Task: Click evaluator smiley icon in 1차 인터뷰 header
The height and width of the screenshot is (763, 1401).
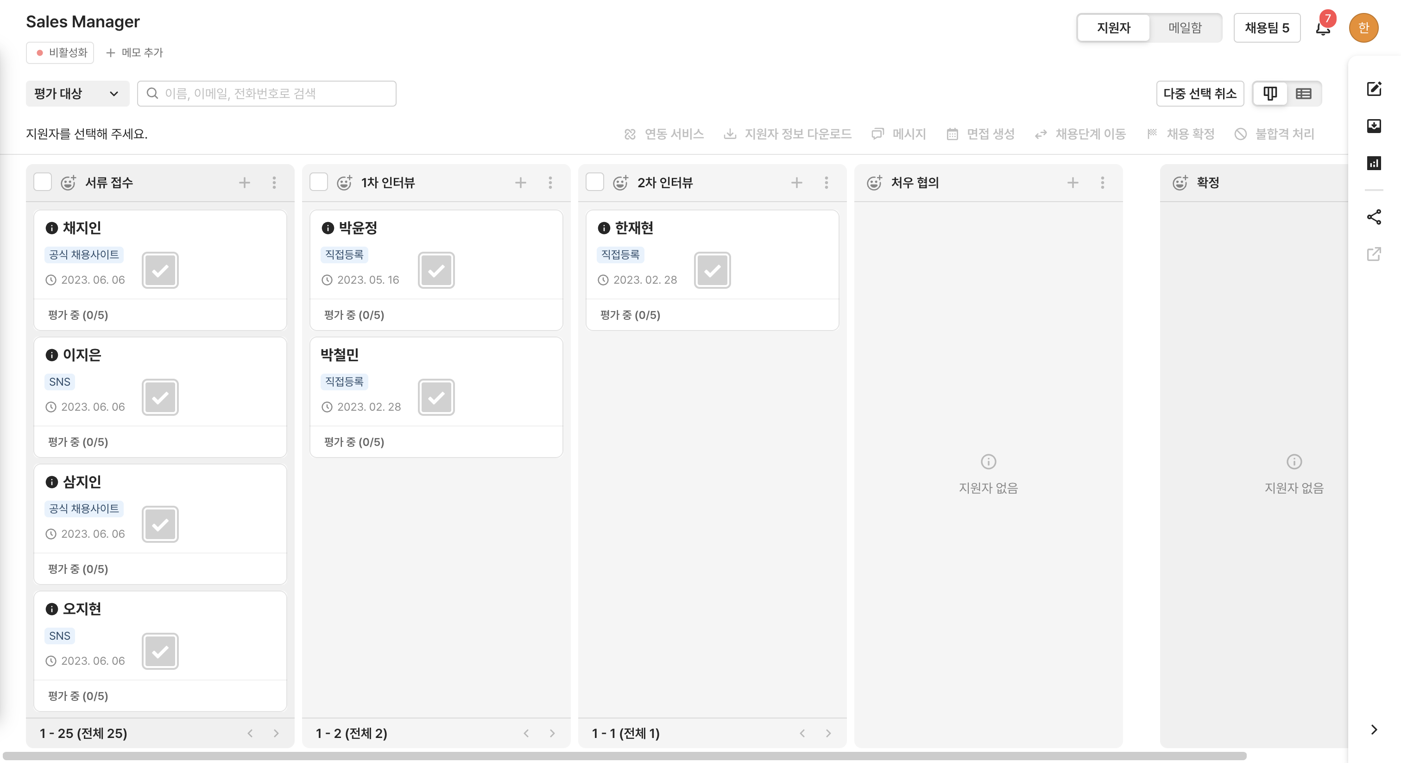Action: [x=344, y=182]
